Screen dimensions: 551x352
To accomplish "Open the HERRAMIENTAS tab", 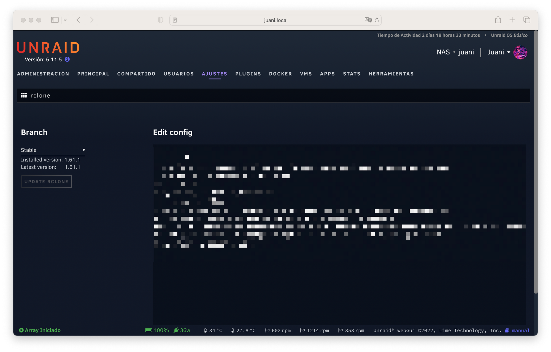I will coord(391,74).
